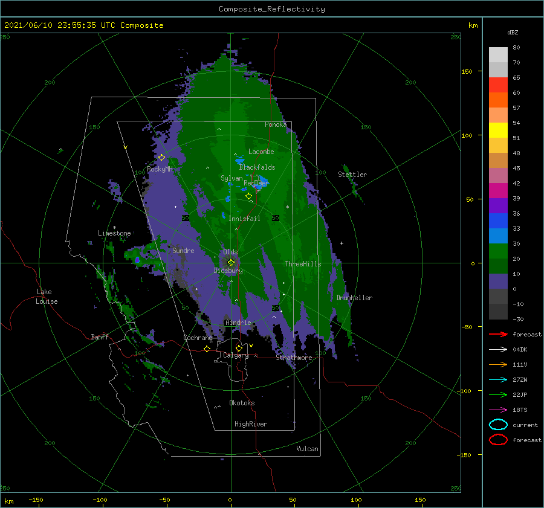The image size is (544, 508).
Task: Click the purple storm cell west of Sundre
Action: [137, 259]
